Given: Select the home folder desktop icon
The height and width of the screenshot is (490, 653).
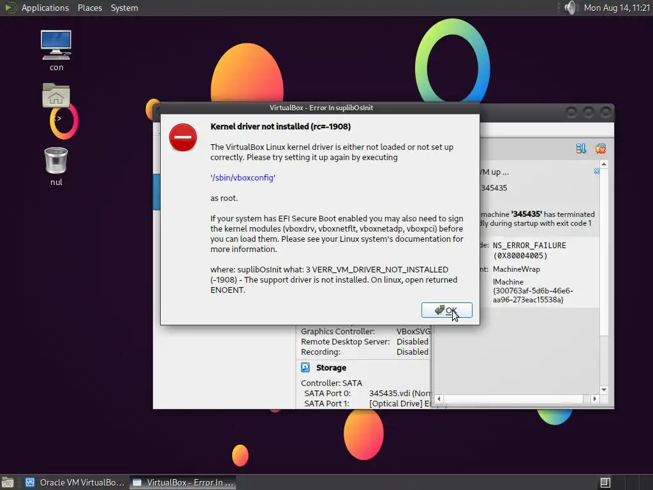Looking at the screenshot, I should [56, 96].
